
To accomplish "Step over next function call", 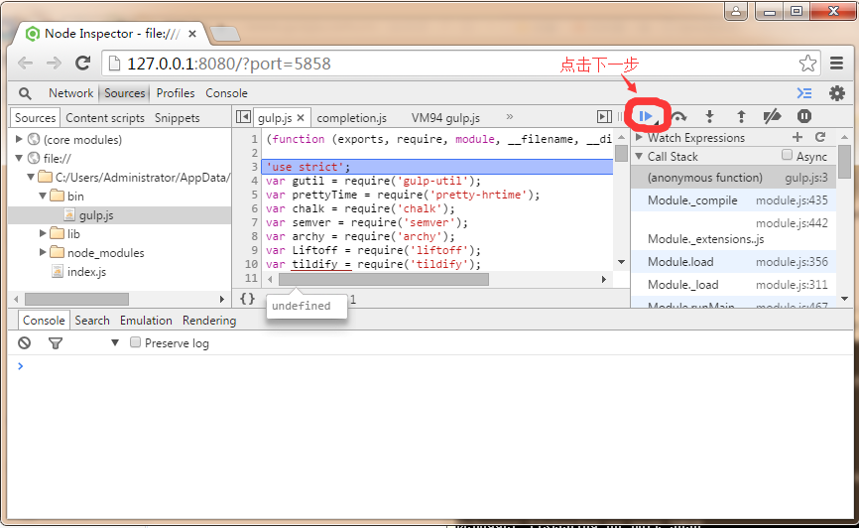I will pos(678,116).
